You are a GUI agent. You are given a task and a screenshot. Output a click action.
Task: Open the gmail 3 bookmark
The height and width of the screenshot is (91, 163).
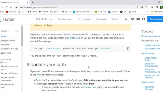66,12
